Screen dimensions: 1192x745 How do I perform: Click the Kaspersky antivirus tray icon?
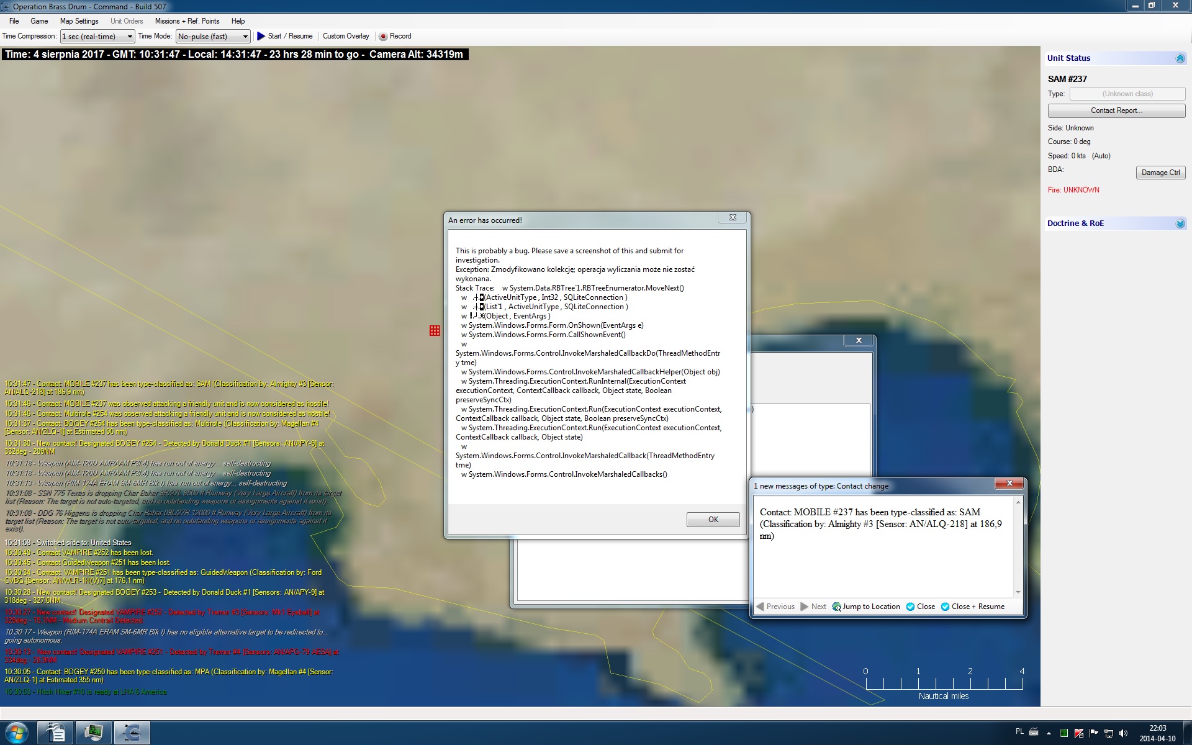coord(1079,733)
